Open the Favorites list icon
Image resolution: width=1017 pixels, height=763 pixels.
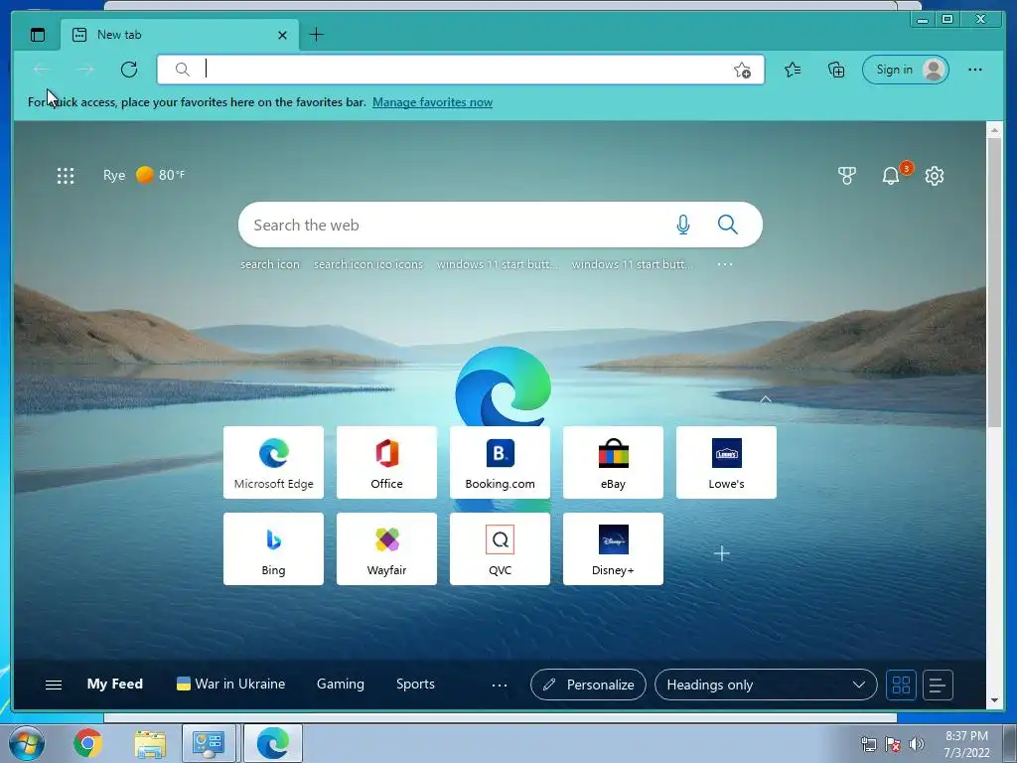pos(793,70)
